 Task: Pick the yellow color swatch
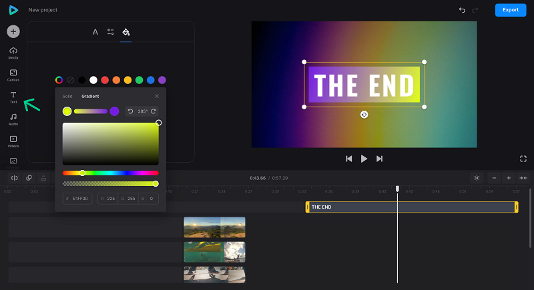127,80
